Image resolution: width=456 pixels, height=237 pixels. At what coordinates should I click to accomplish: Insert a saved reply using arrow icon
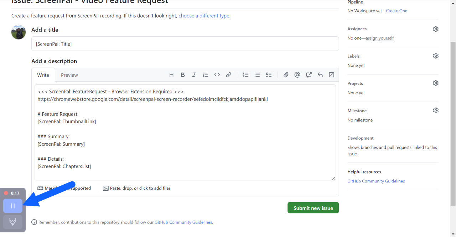click(x=320, y=75)
